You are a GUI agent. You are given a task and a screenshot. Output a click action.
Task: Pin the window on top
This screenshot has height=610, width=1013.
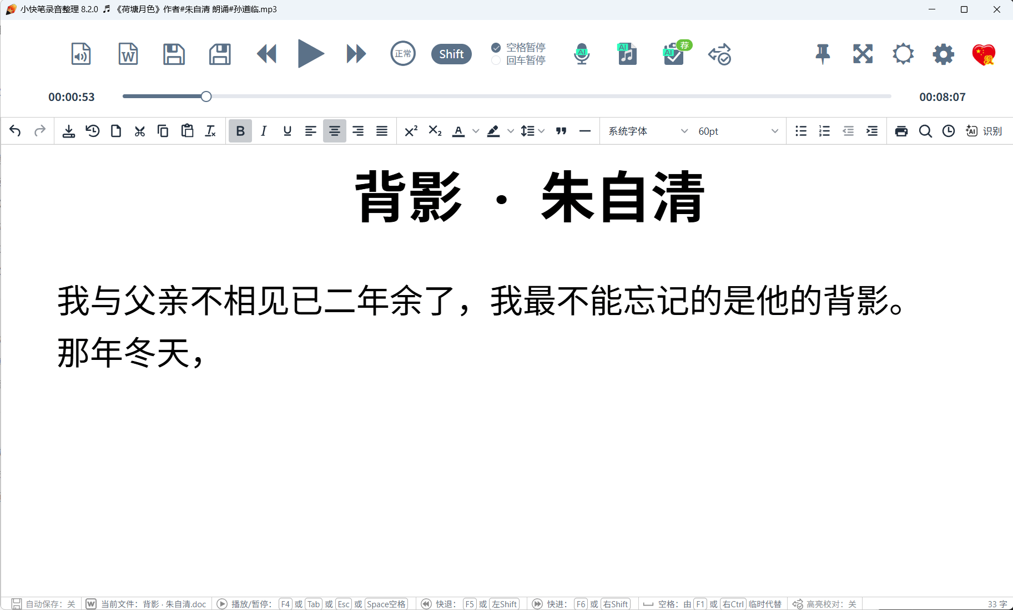tap(823, 54)
